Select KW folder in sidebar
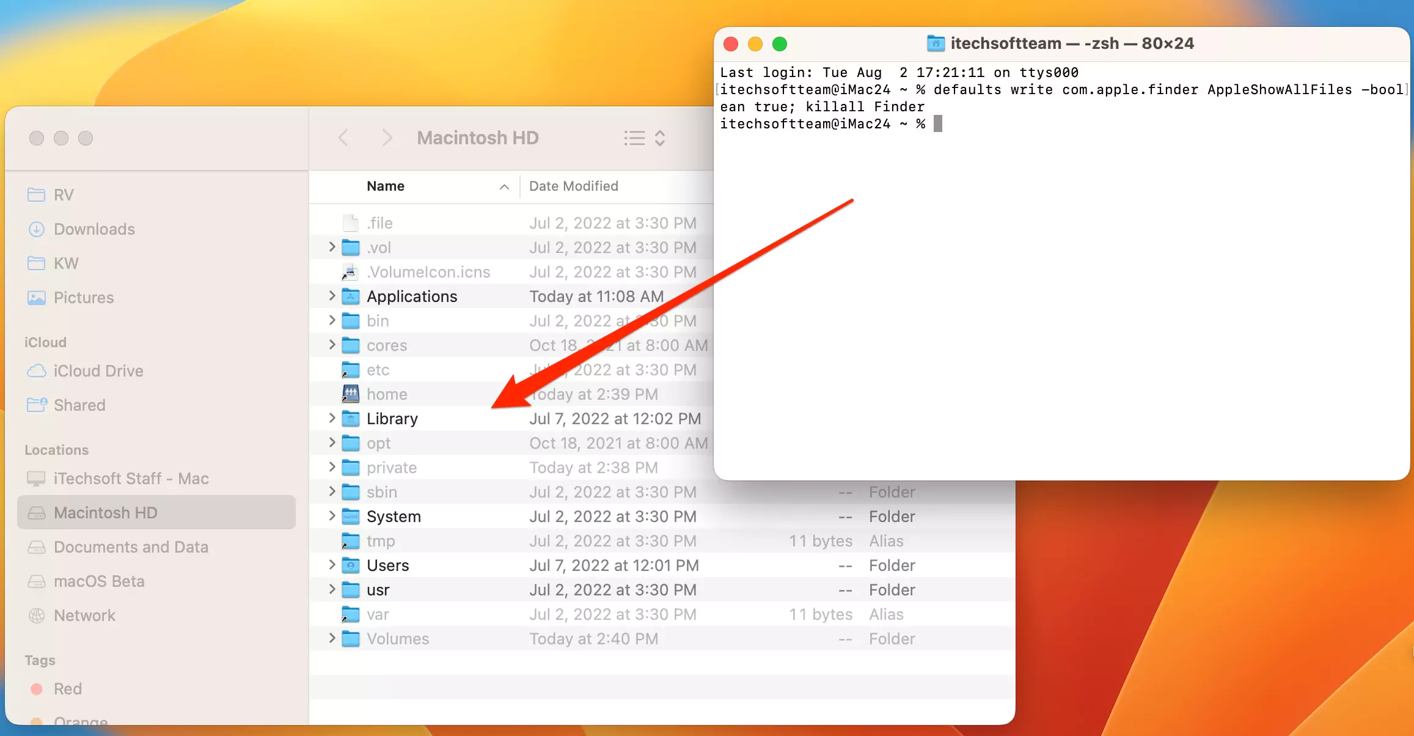The height and width of the screenshot is (736, 1414). pyautogui.click(x=53, y=263)
